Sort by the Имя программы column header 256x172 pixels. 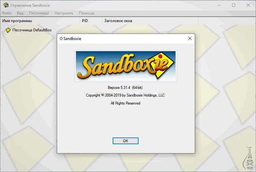click(x=40, y=21)
